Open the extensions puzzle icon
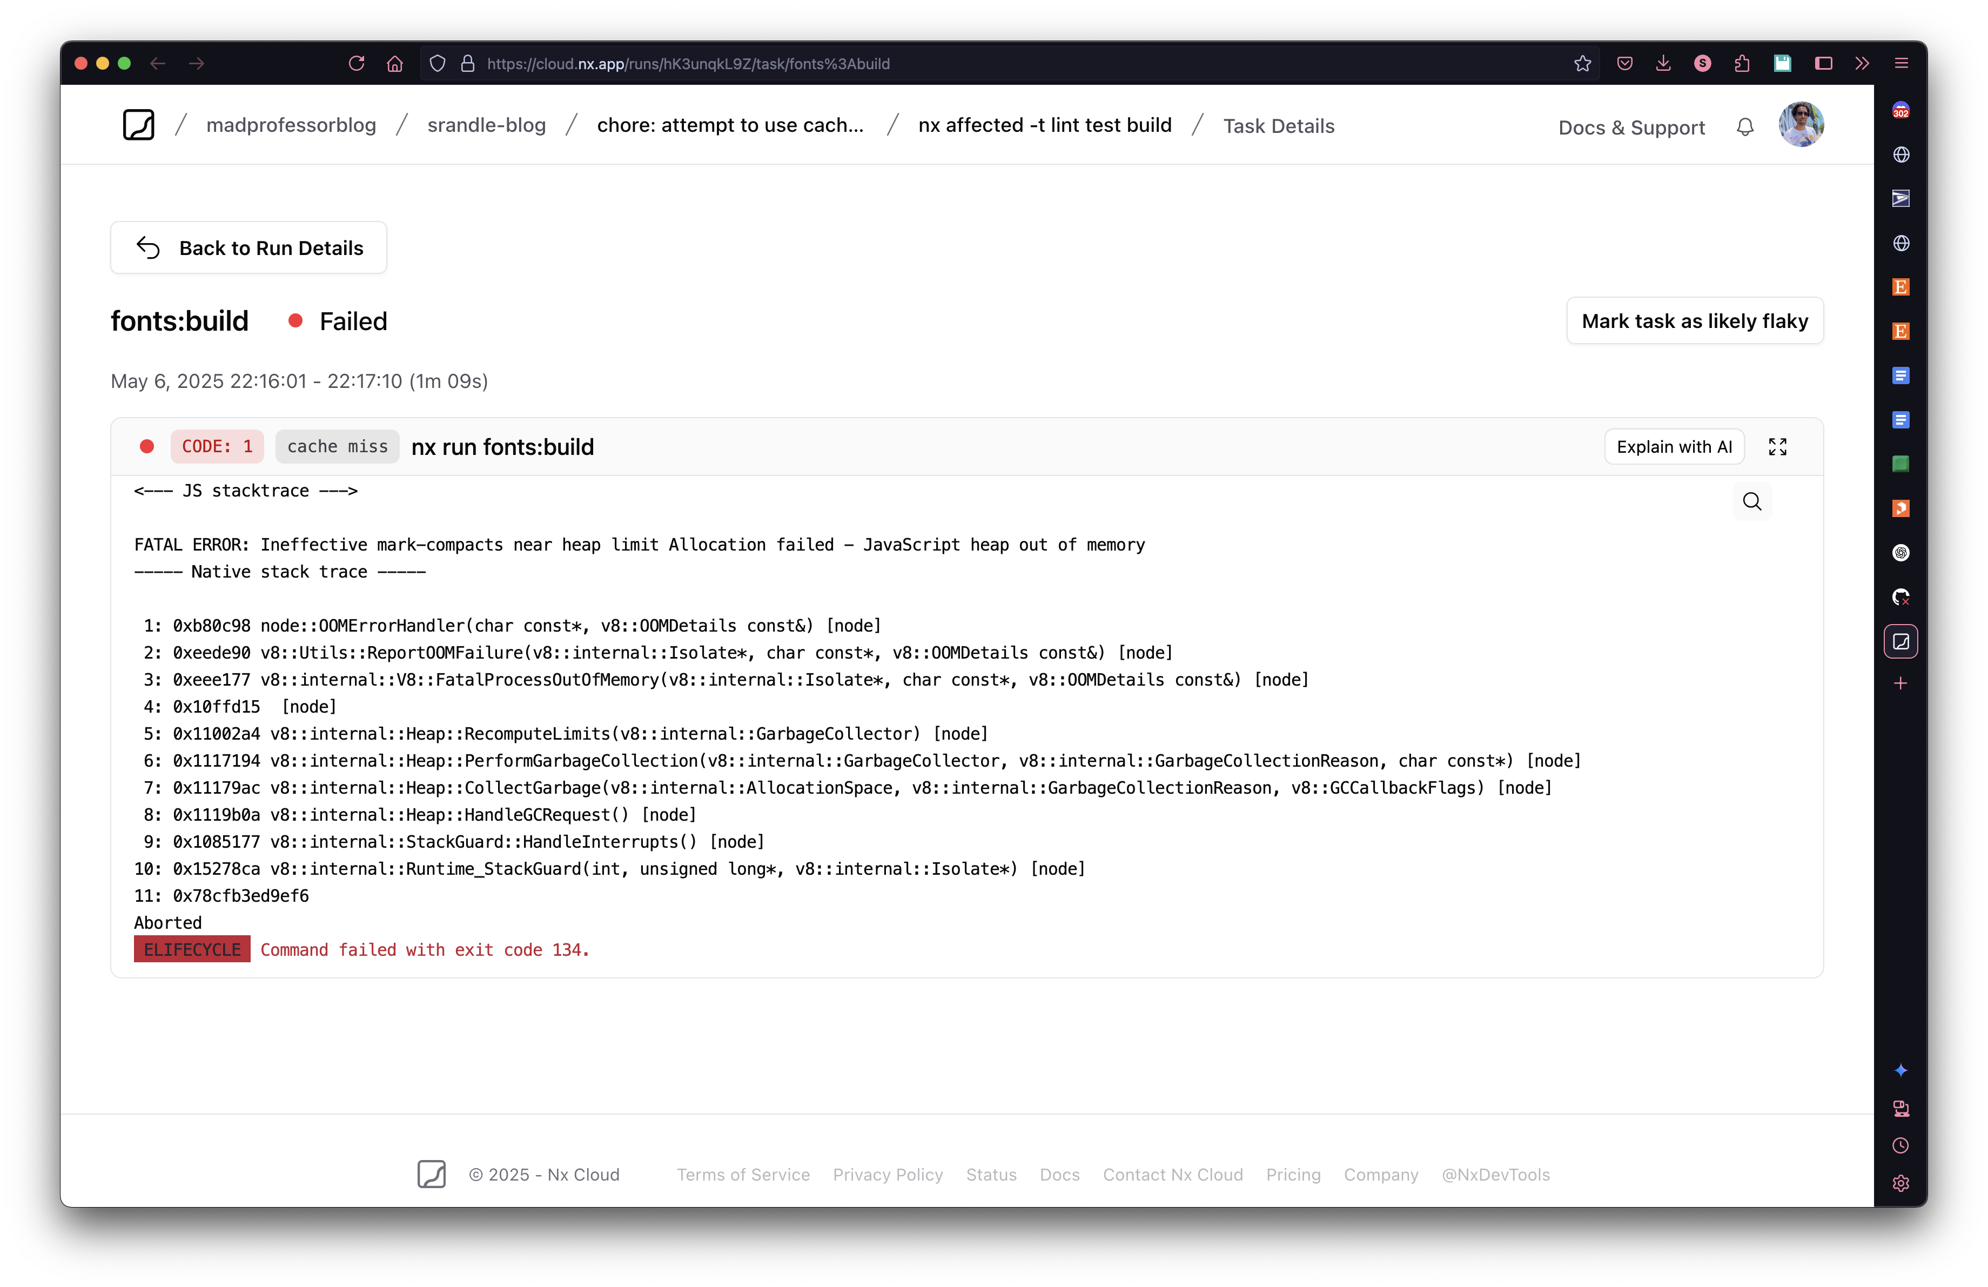The height and width of the screenshot is (1287, 1988). (1742, 63)
